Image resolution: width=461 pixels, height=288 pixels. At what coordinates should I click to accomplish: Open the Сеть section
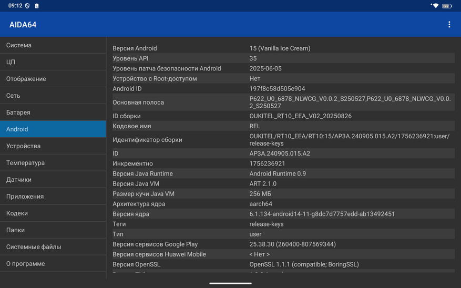coord(53,96)
